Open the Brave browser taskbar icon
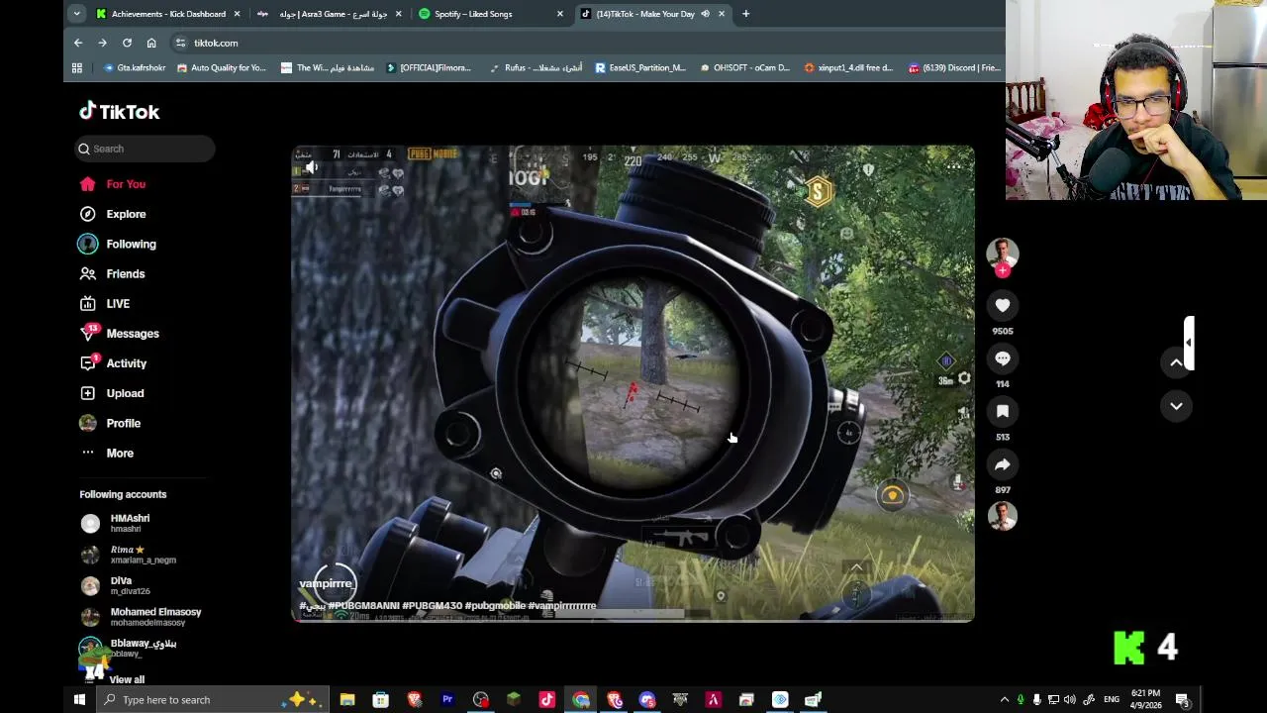This screenshot has width=1267, height=713. (414, 699)
